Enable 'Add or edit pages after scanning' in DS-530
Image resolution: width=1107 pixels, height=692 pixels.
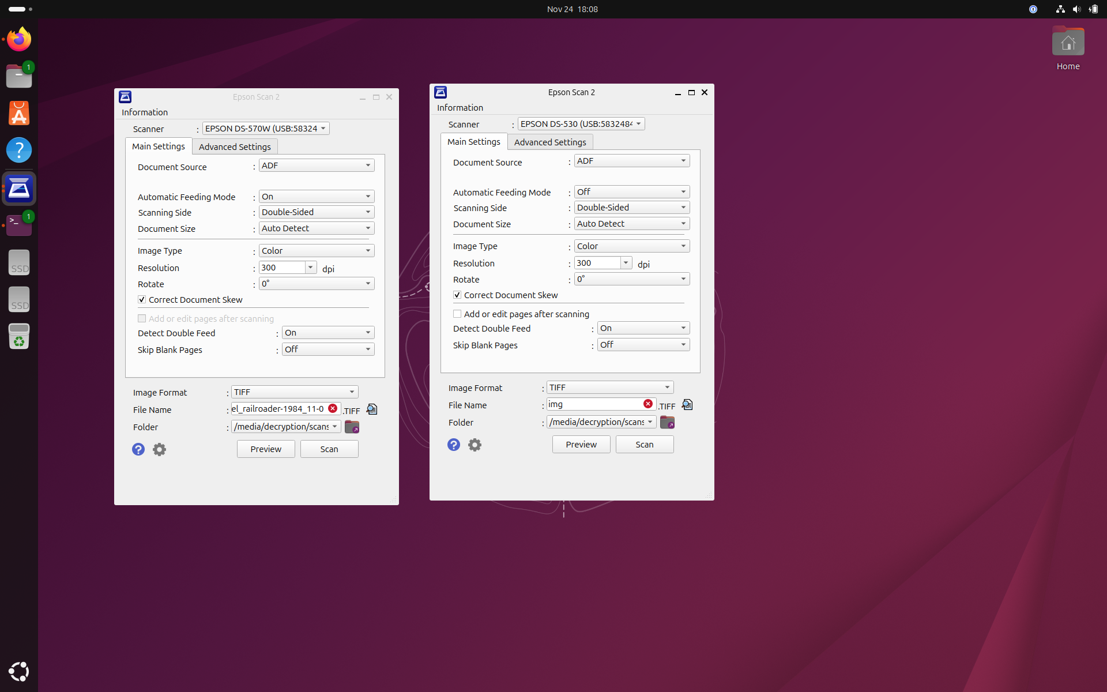point(457,314)
